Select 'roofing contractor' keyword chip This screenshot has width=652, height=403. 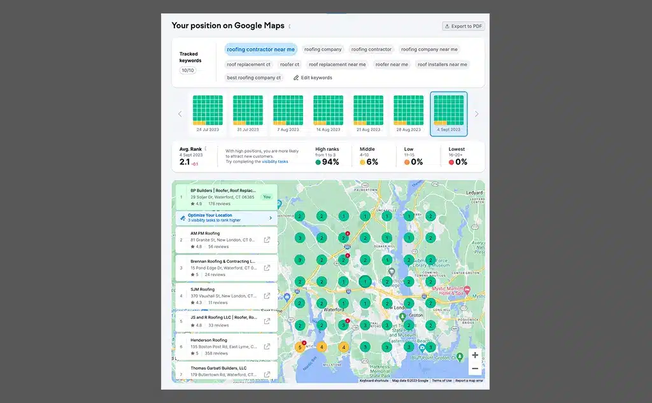[371, 50]
